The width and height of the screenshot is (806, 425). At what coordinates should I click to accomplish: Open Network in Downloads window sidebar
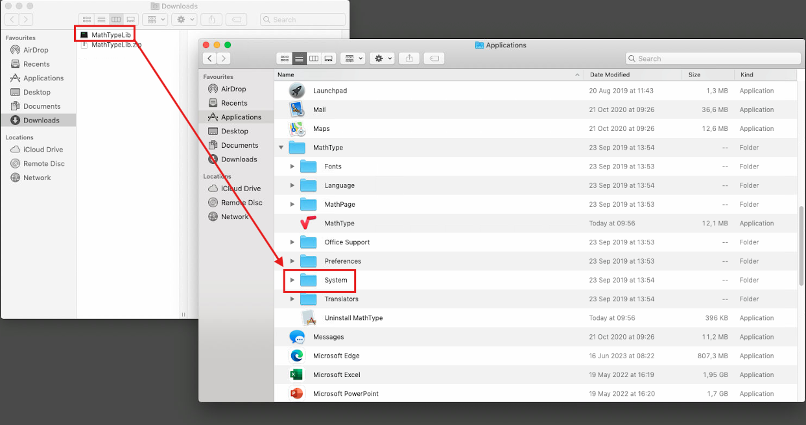pyautogui.click(x=38, y=178)
